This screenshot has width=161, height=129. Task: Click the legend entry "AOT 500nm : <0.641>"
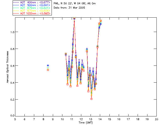(32, 5)
